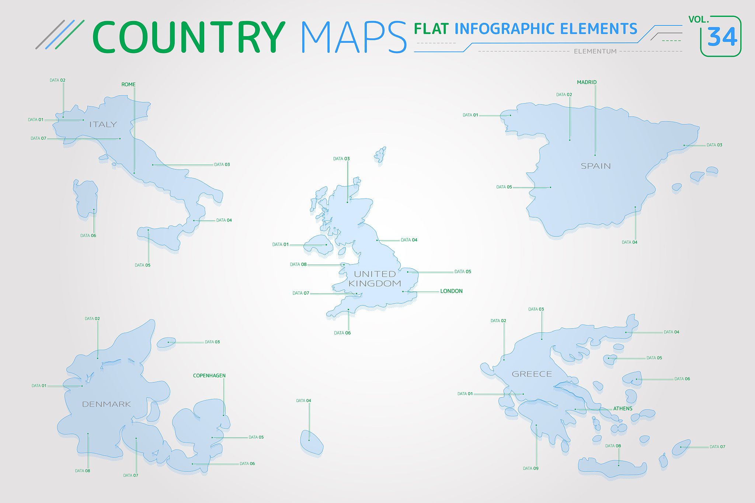Click Greece's DATA 02 label

click(x=498, y=321)
